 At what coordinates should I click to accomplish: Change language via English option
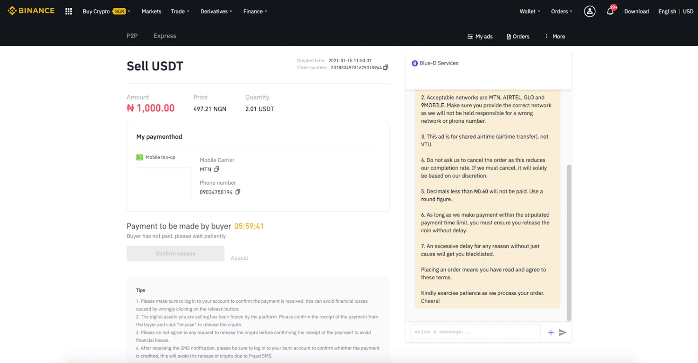pos(667,11)
